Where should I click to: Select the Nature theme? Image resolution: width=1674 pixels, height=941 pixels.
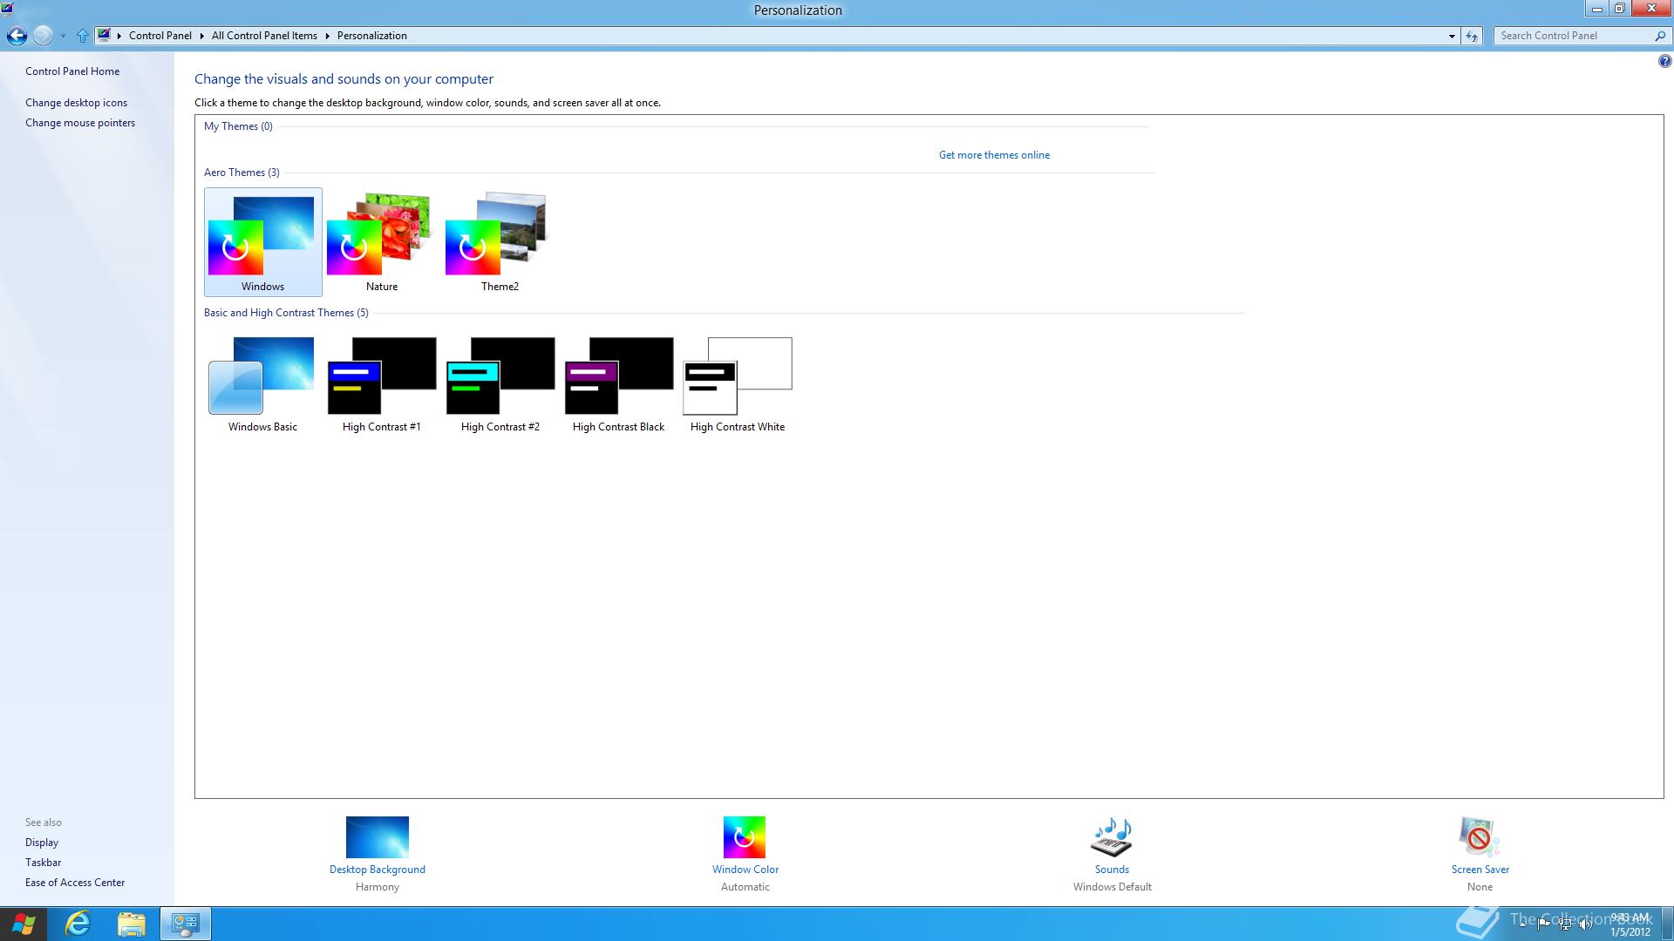coord(381,242)
